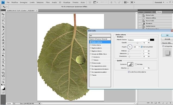
Task: Open the Essenziali workspace dropdown
Action: click(159, 2)
